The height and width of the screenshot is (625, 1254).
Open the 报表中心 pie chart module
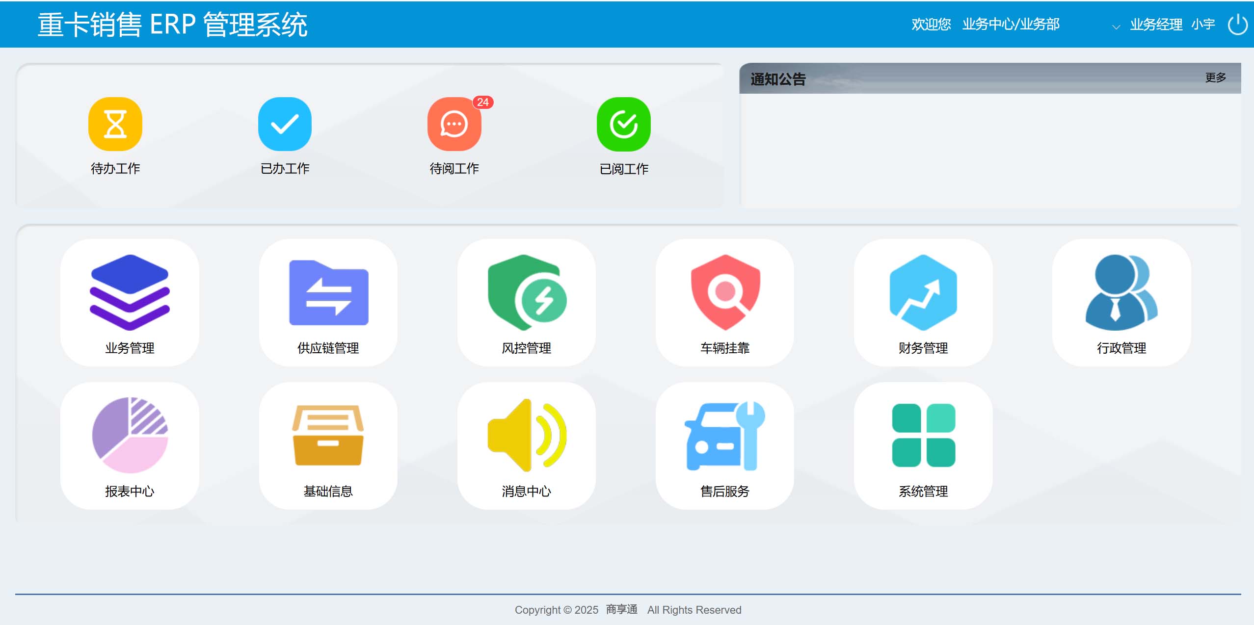point(130,436)
